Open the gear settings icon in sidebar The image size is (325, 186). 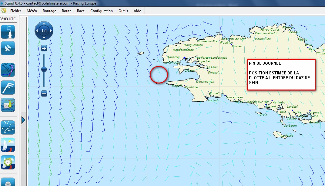pyautogui.click(x=8, y=182)
